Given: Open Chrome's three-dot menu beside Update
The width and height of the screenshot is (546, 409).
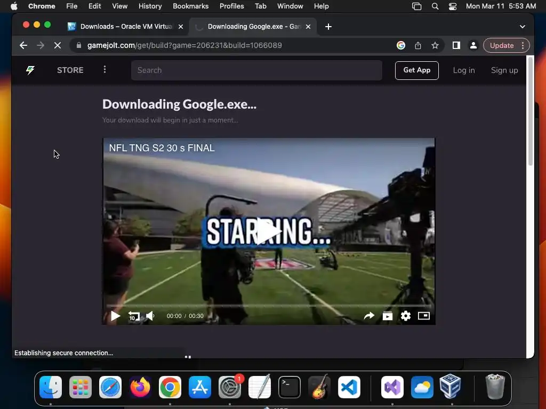Looking at the screenshot, I should (x=523, y=46).
